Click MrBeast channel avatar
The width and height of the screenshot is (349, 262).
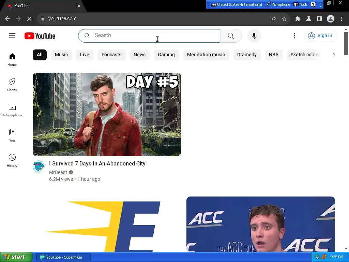[39, 166]
